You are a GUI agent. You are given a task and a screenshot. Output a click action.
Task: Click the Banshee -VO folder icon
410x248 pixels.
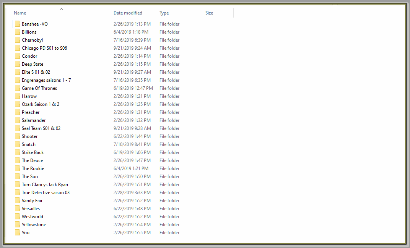(17, 24)
